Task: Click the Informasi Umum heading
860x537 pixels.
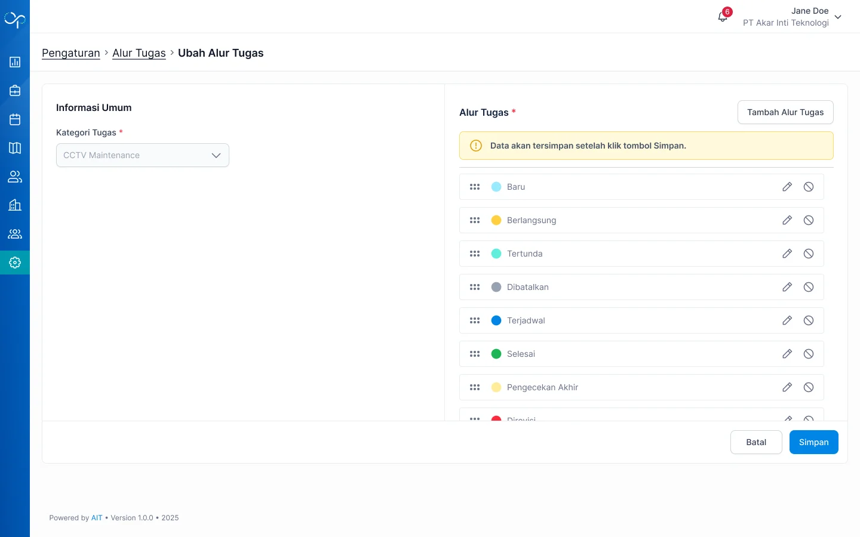Action: pyautogui.click(x=94, y=108)
